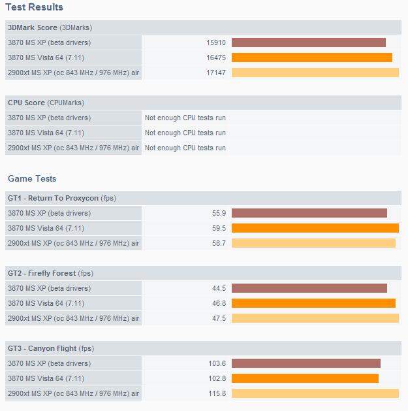Click the 47.5 fps value
The height and width of the screenshot is (411, 408).
(217, 318)
